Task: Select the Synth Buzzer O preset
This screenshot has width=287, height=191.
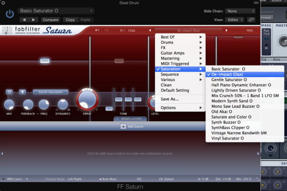Action: 245,122
